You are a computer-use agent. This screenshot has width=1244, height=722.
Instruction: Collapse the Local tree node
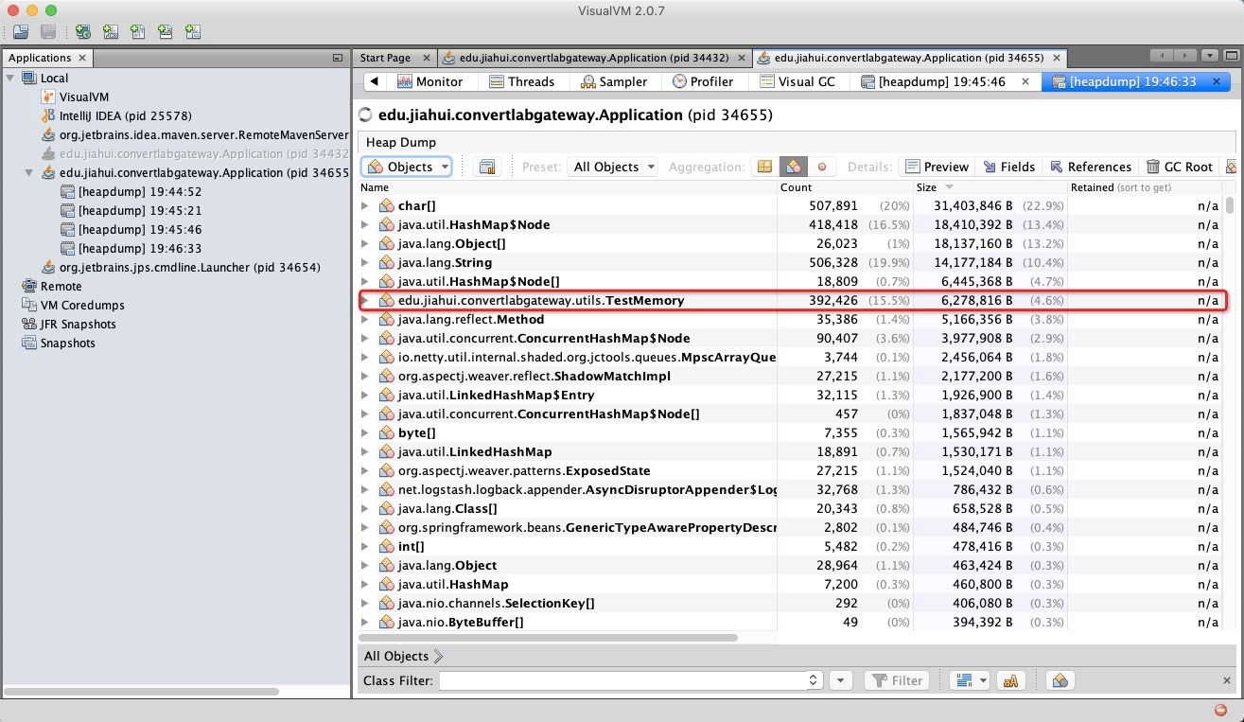(x=10, y=78)
